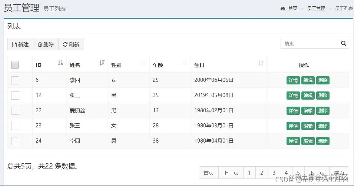Go to 上一页 in pagination

(x=231, y=173)
